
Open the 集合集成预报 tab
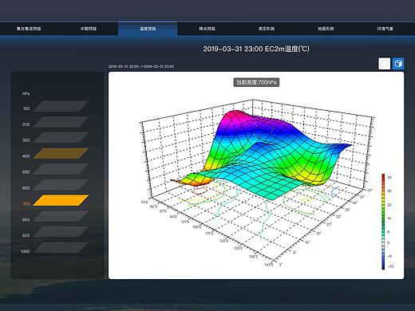point(29,29)
